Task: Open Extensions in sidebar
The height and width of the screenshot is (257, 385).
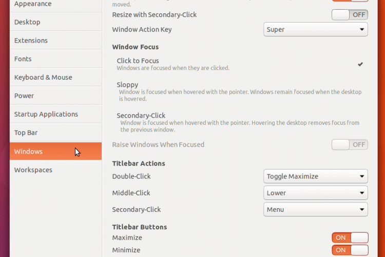Action: 56,40
